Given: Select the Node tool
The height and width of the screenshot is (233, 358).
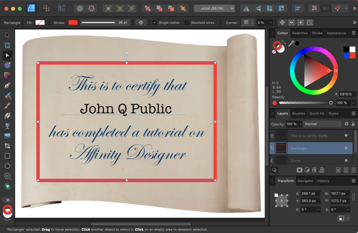Looking at the screenshot, I should point(7,56).
